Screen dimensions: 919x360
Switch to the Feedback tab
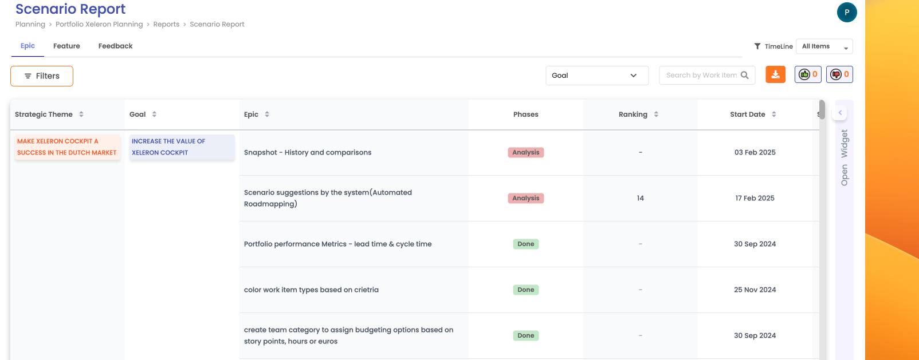point(115,46)
